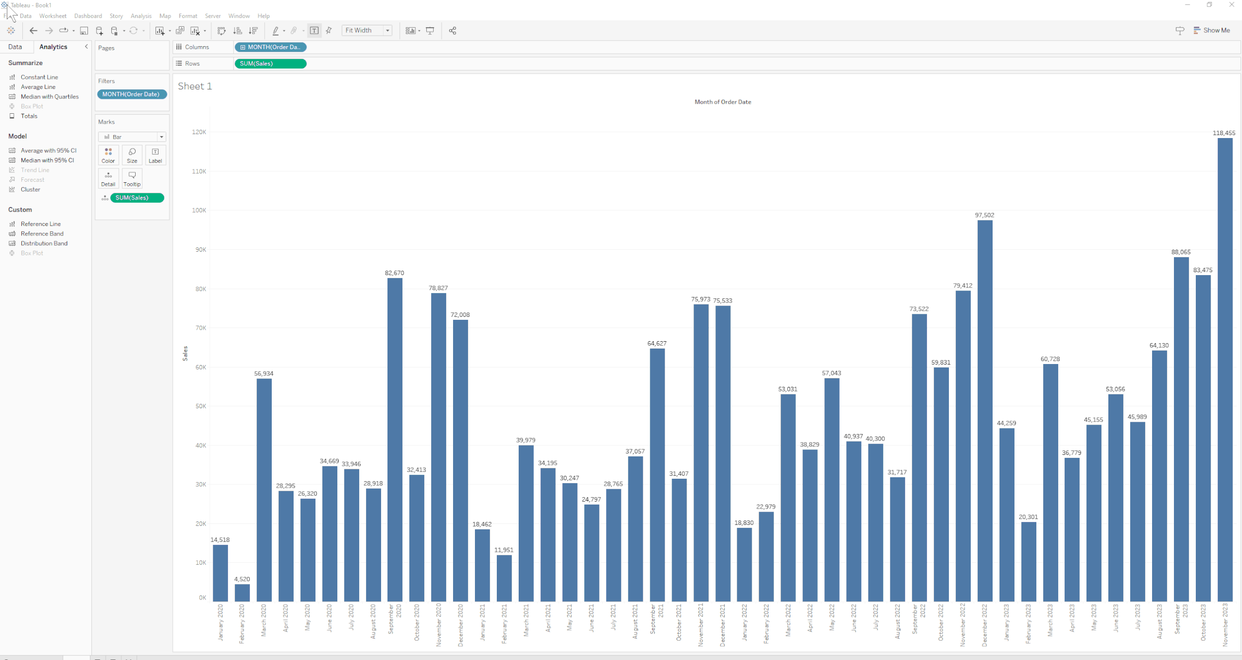Sort bars ascending using toolbar icon
The image size is (1242, 660).
click(237, 31)
